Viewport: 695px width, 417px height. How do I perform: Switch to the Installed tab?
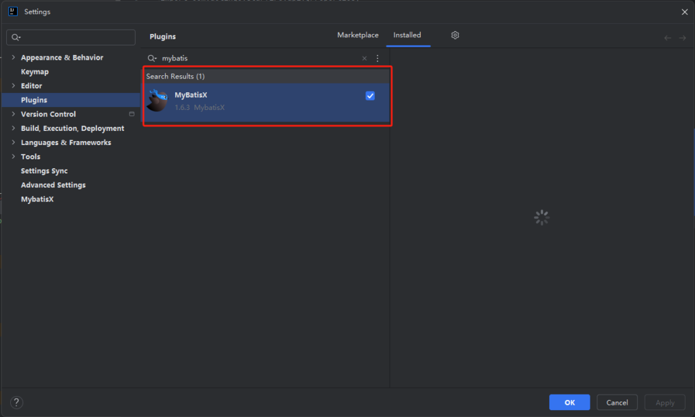click(x=407, y=35)
